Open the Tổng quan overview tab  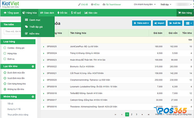tap(11, 13)
